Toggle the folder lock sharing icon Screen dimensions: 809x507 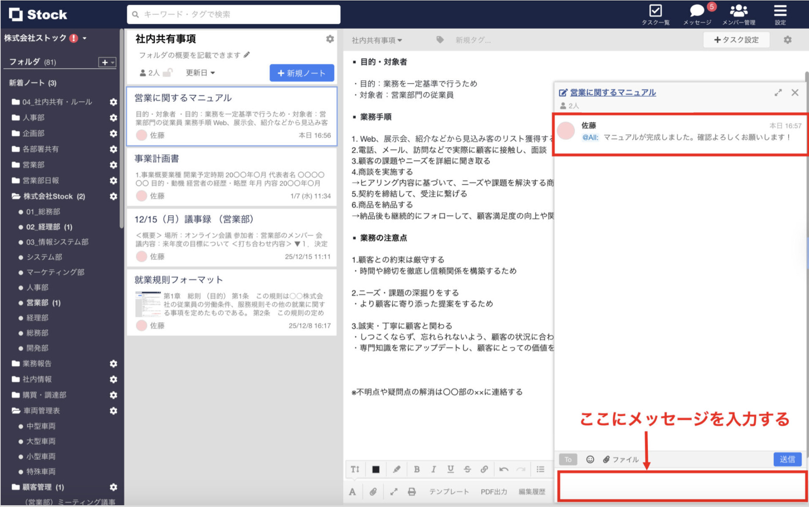[168, 72]
